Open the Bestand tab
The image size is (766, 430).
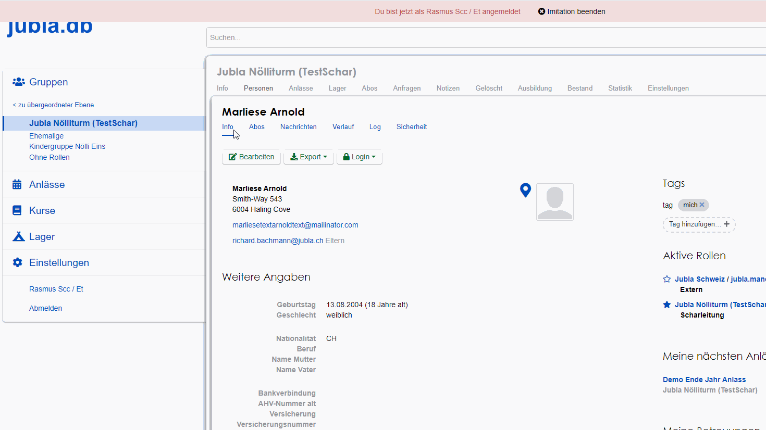(x=580, y=88)
